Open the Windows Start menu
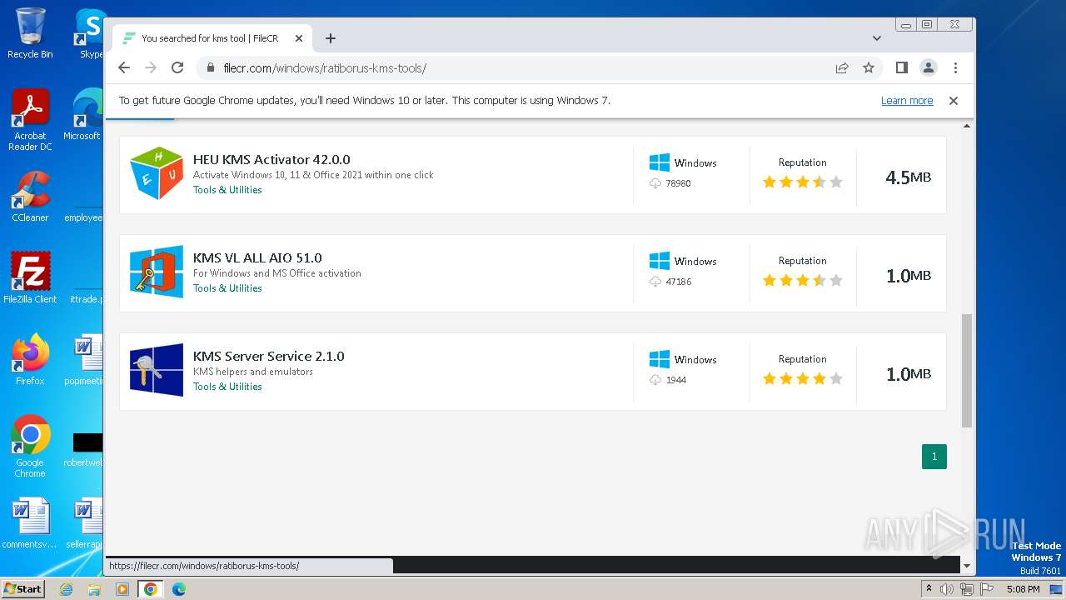The width and height of the screenshot is (1066, 600). (x=22, y=589)
